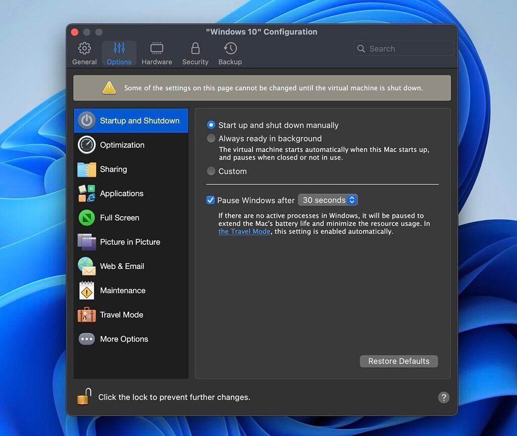
Task: Switch to the Hardware tab
Action: pyautogui.click(x=157, y=52)
